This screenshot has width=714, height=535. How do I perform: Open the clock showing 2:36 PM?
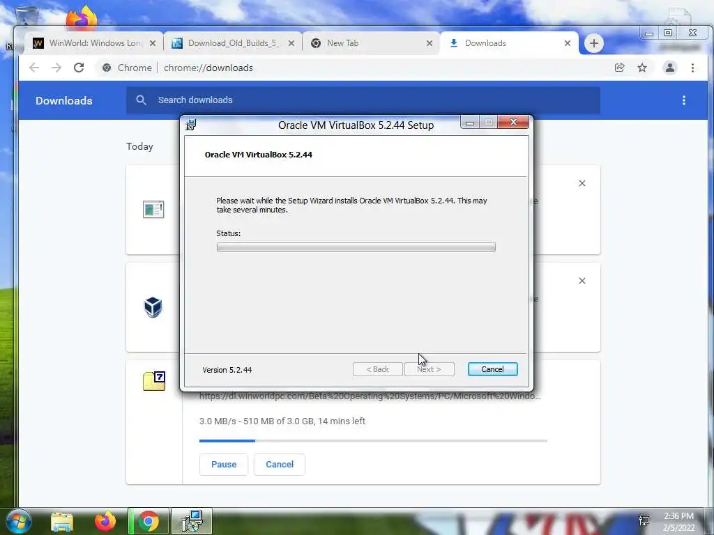point(679,522)
